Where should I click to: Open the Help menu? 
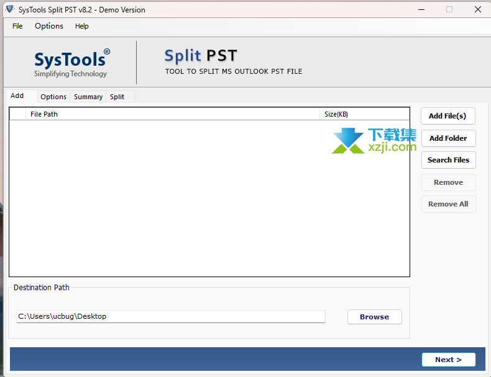click(x=81, y=26)
